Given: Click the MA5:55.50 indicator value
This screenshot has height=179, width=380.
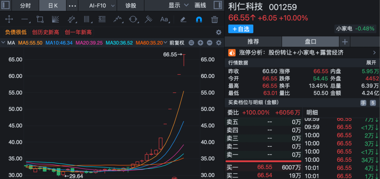Looking at the screenshot, I should coord(30,43).
